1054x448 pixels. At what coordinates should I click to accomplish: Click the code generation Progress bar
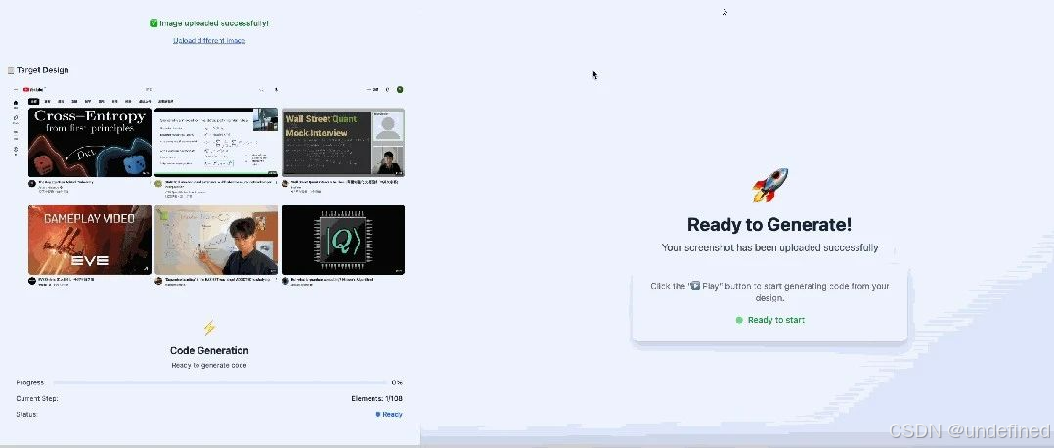click(220, 382)
